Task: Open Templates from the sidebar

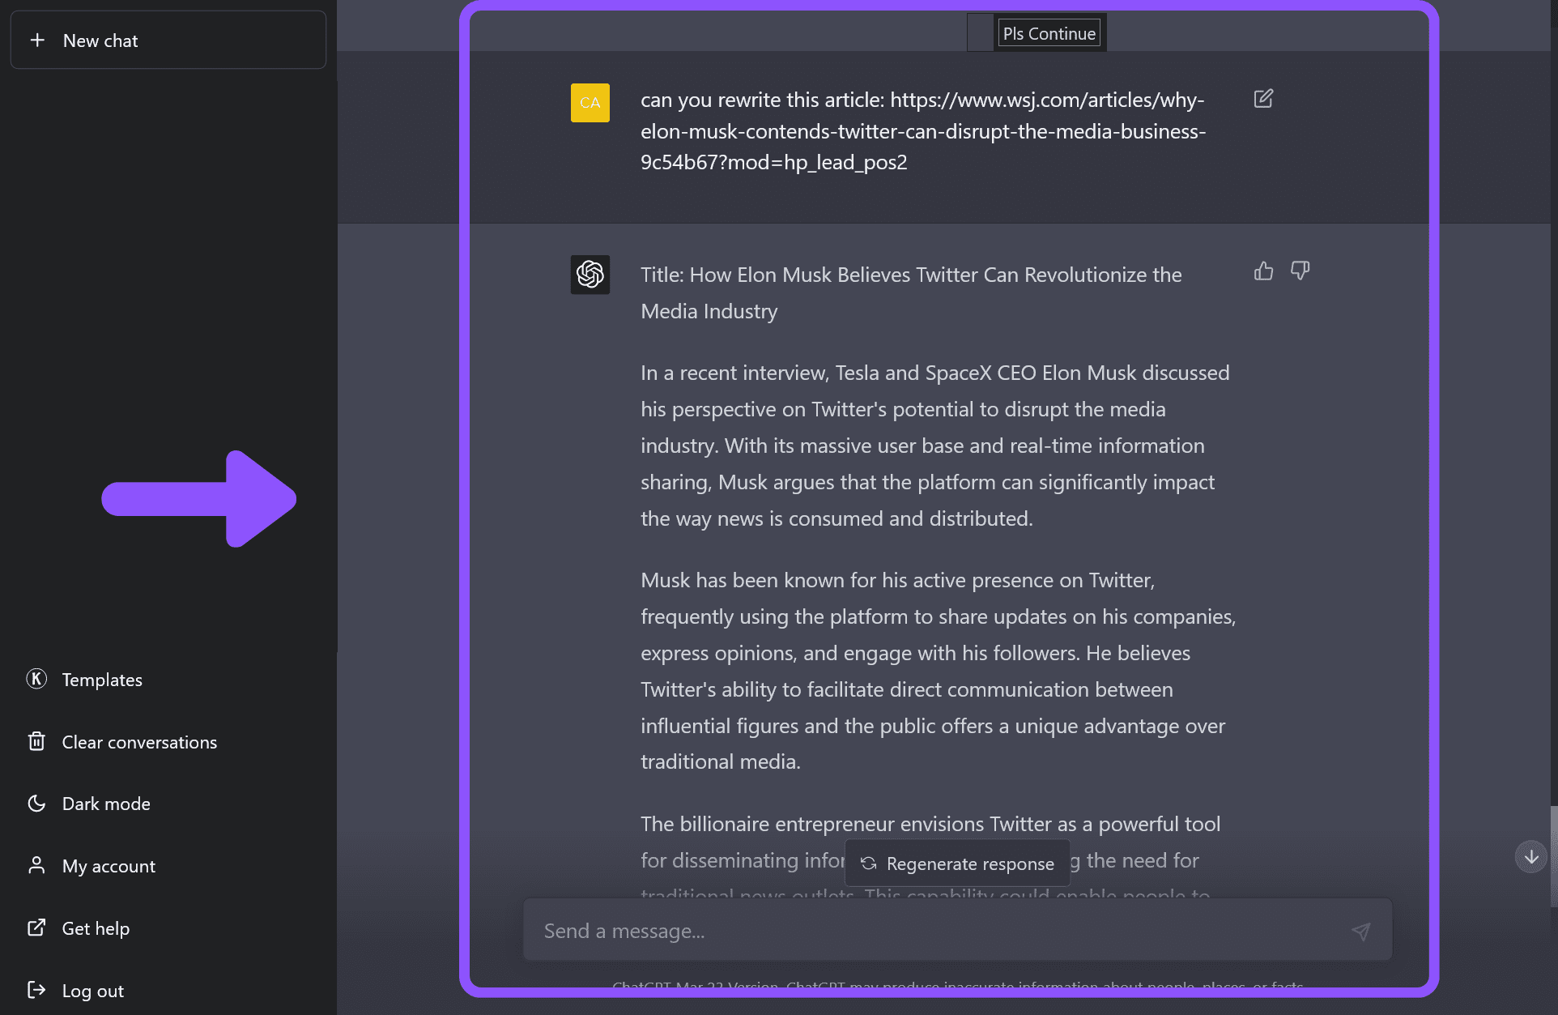Action: 101,680
